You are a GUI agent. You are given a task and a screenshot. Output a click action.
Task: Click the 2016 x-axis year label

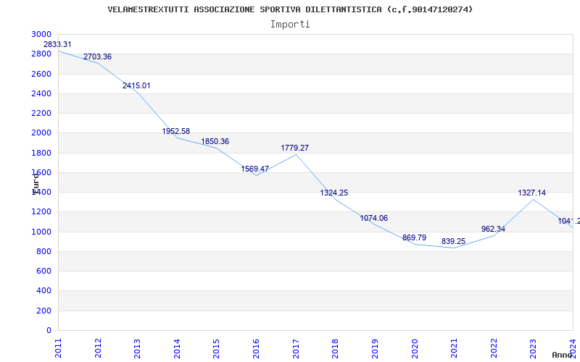256,348
